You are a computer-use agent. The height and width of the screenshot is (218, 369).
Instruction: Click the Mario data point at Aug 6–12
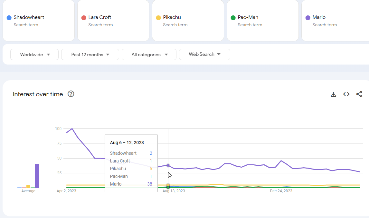[168, 165]
